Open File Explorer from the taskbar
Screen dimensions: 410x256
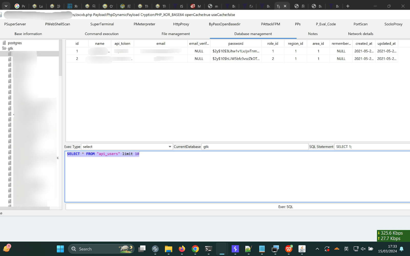pyautogui.click(x=168, y=249)
